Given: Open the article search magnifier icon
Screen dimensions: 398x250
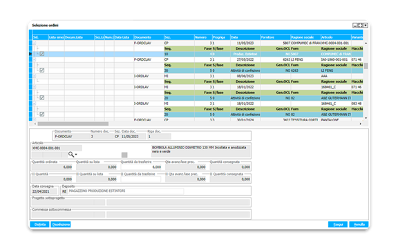Looking at the screenshot, I should pyautogui.click(x=70, y=154).
